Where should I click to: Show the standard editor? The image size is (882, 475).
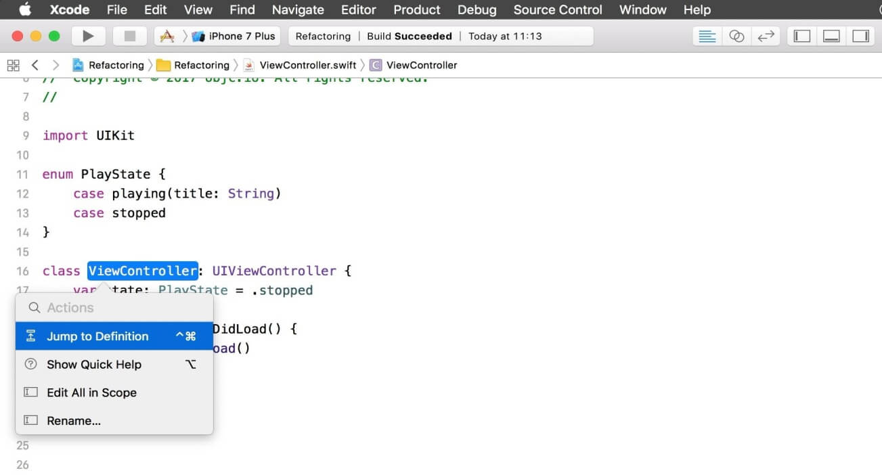(x=707, y=37)
